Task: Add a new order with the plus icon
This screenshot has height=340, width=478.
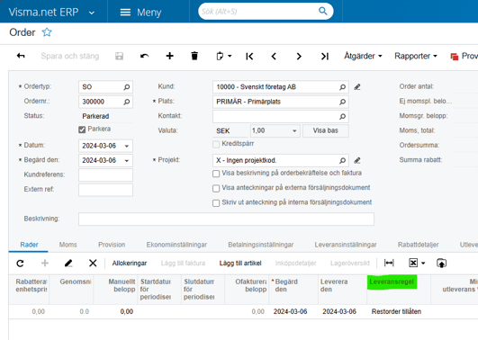Action: point(170,56)
